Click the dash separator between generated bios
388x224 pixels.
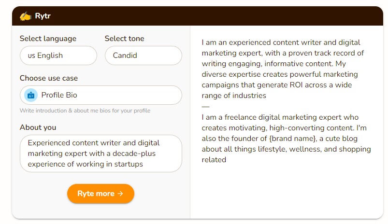[x=205, y=107]
